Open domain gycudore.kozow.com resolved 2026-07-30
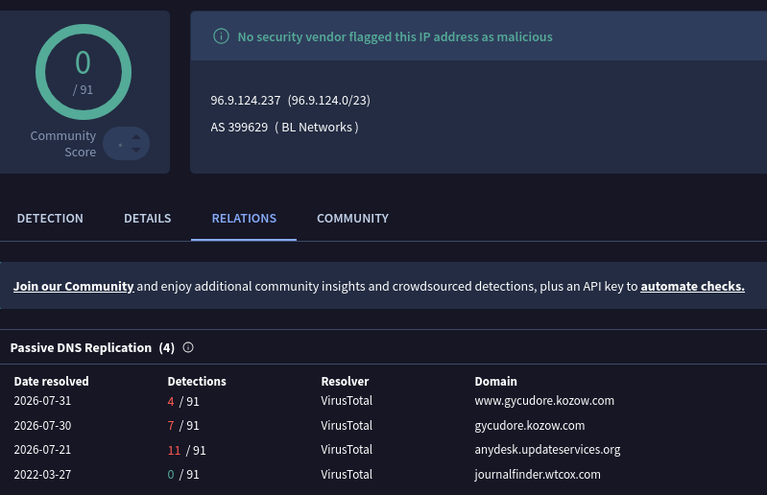 pos(529,426)
